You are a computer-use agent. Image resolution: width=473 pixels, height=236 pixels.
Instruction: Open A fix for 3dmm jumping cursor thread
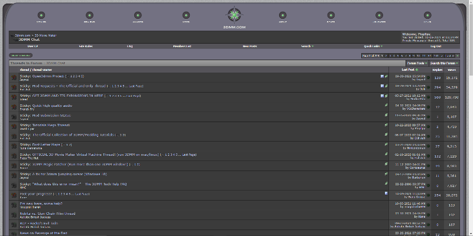[69, 174]
